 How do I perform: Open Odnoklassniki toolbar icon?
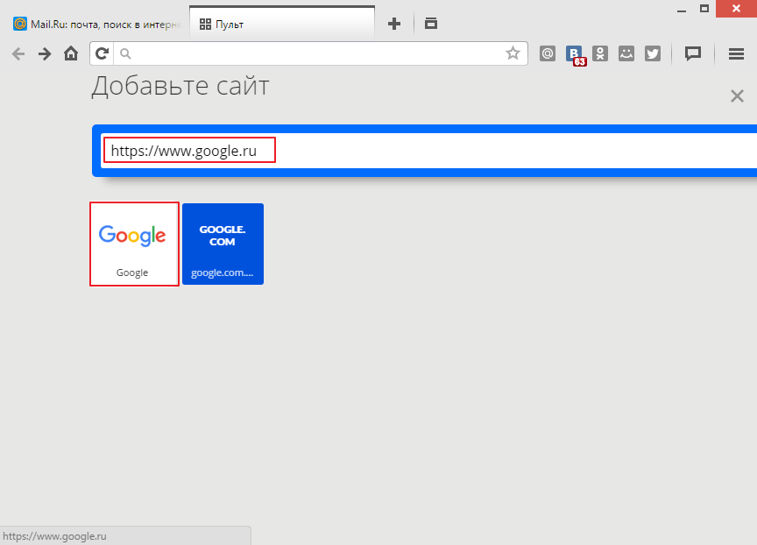(600, 53)
